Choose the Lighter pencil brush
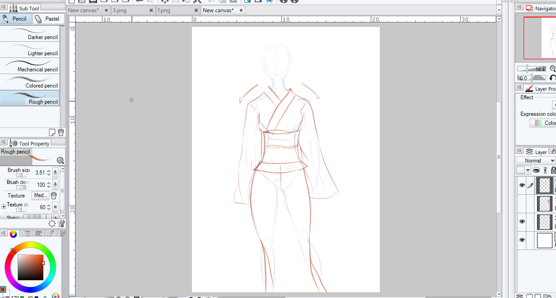This screenshot has width=556, height=298. click(30, 50)
